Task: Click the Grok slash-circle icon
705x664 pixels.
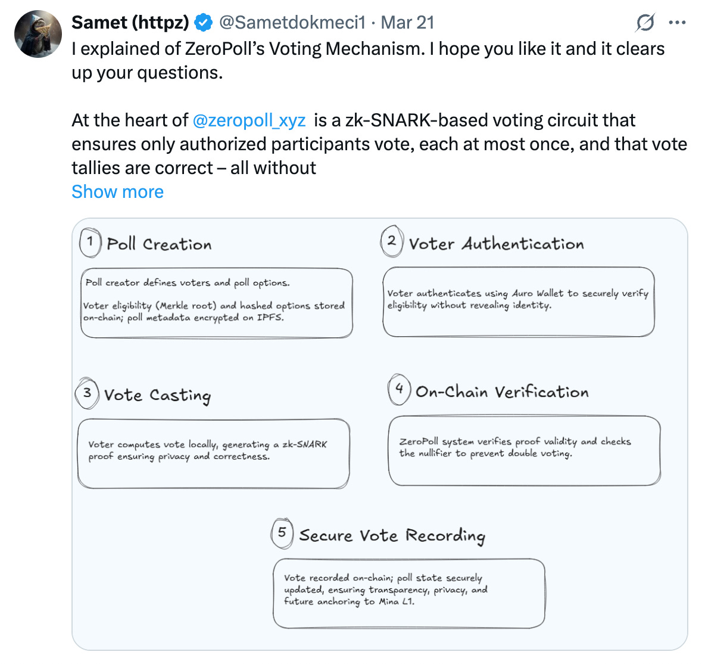Action: coord(645,23)
